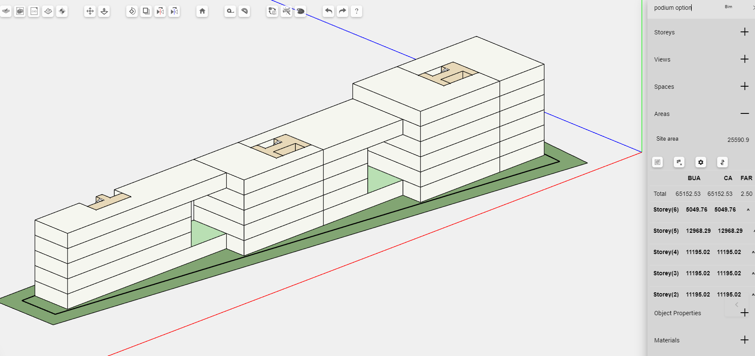The width and height of the screenshot is (755, 356).
Task: Open the Help question mark
Action: 357,11
